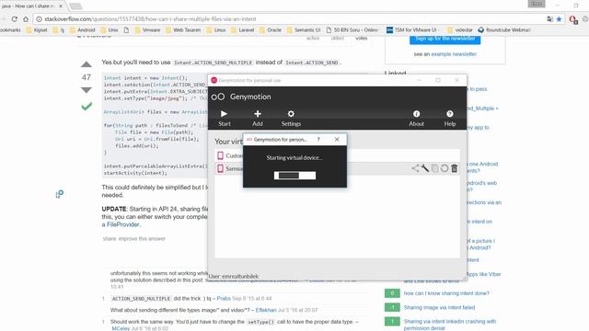Viewport: 589px width, 331px height.
Task: Open the Unix bookmarks folder
Action: [x=110, y=29]
